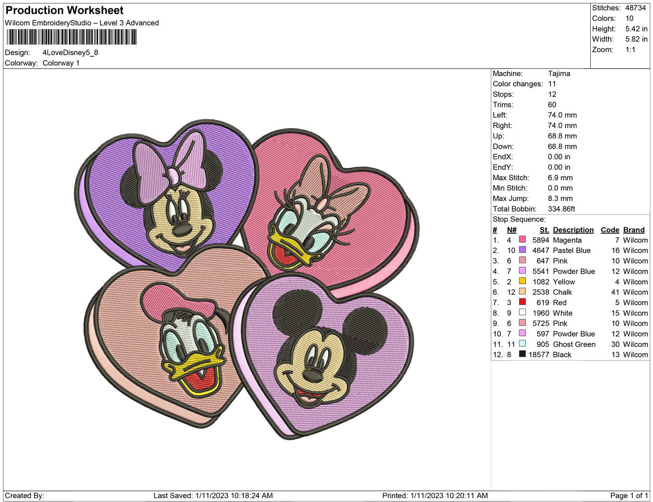This screenshot has height=502, width=653.
Task: Click the "EndX:" label
Action: pyautogui.click(x=503, y=156)
